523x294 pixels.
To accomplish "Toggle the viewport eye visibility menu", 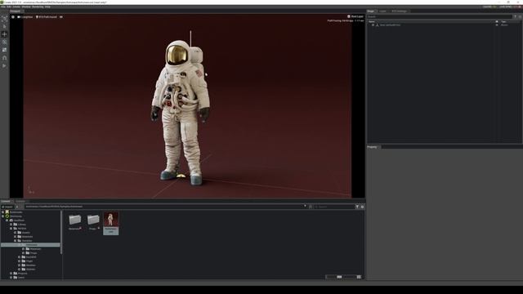I will [61, 16].
